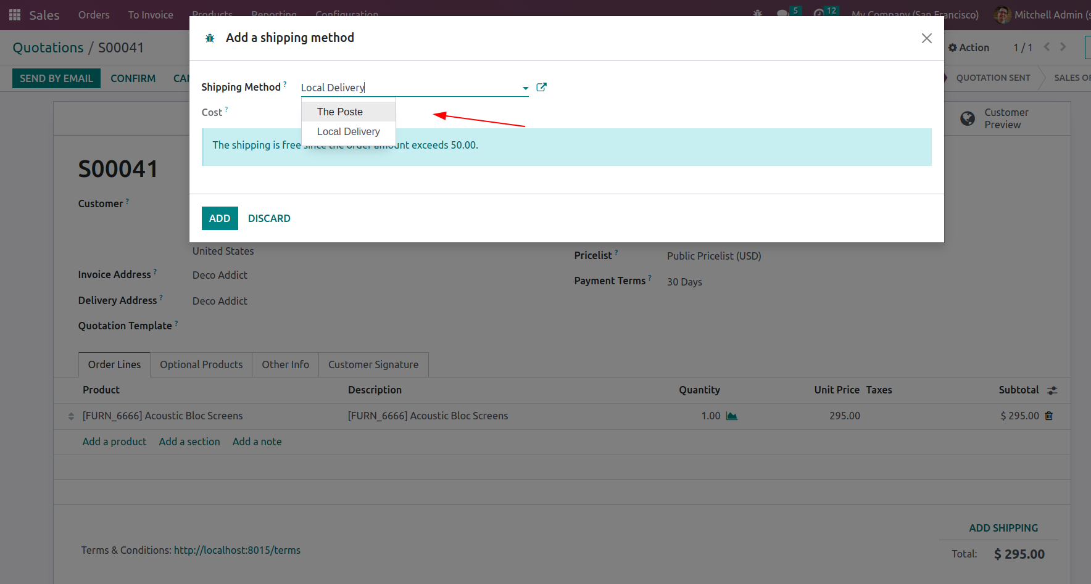Open the Other Info tab
Image resolution: width=1091 pixels, height=584 pixels.
tap(285, 364)
